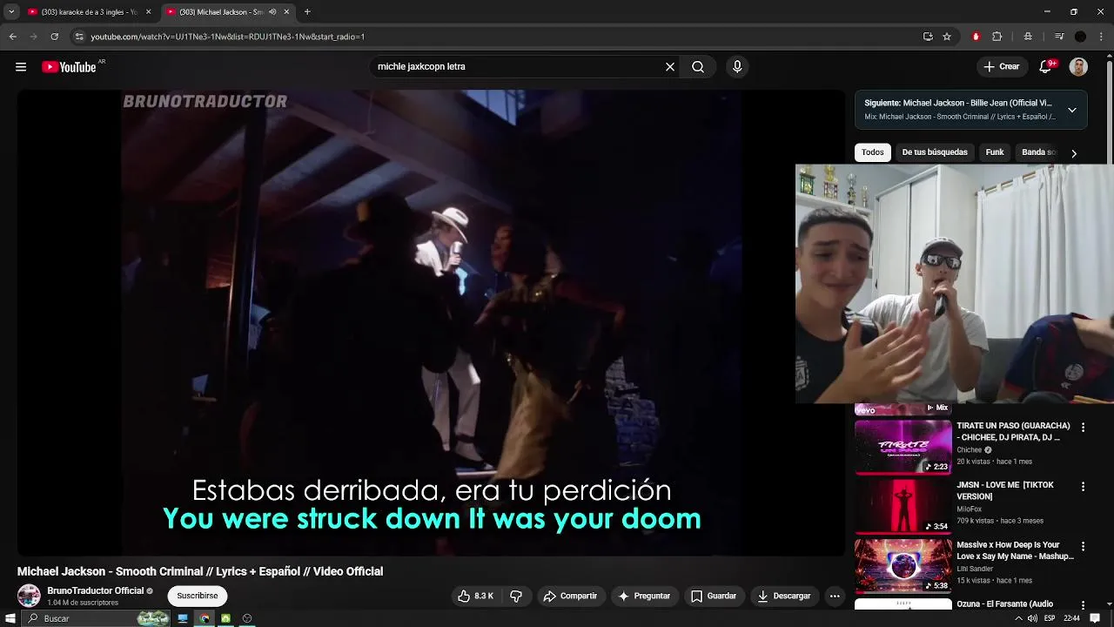
Task: Close the Michael Jackson tab
Action: pos(286,12)
